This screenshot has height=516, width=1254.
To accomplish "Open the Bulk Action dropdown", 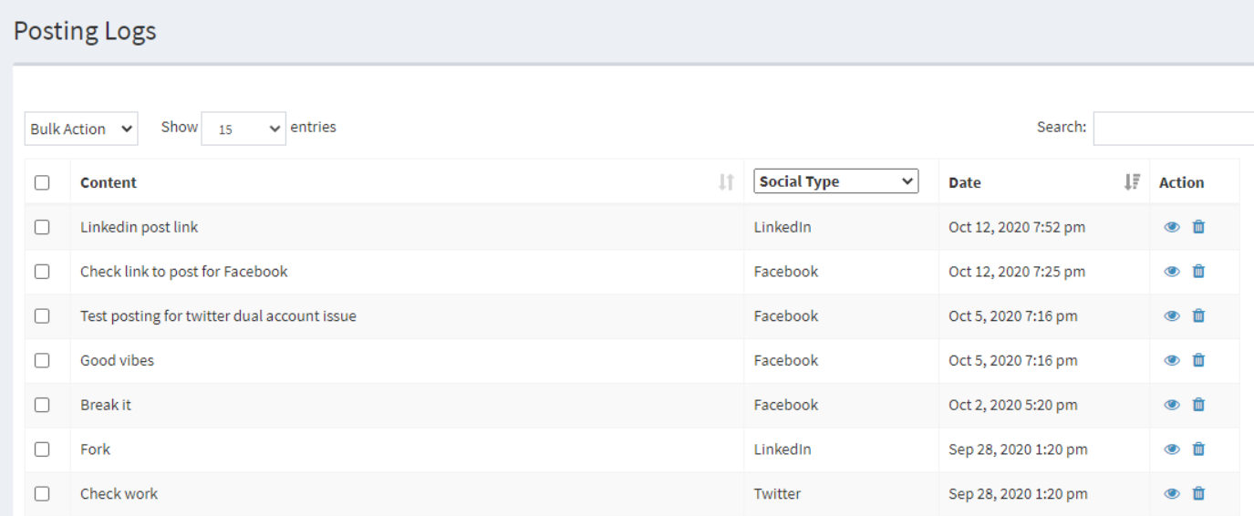I will pyautogui.click(x=80, y=129).
